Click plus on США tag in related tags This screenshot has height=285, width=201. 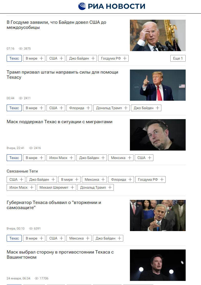[x=21, y=179]
